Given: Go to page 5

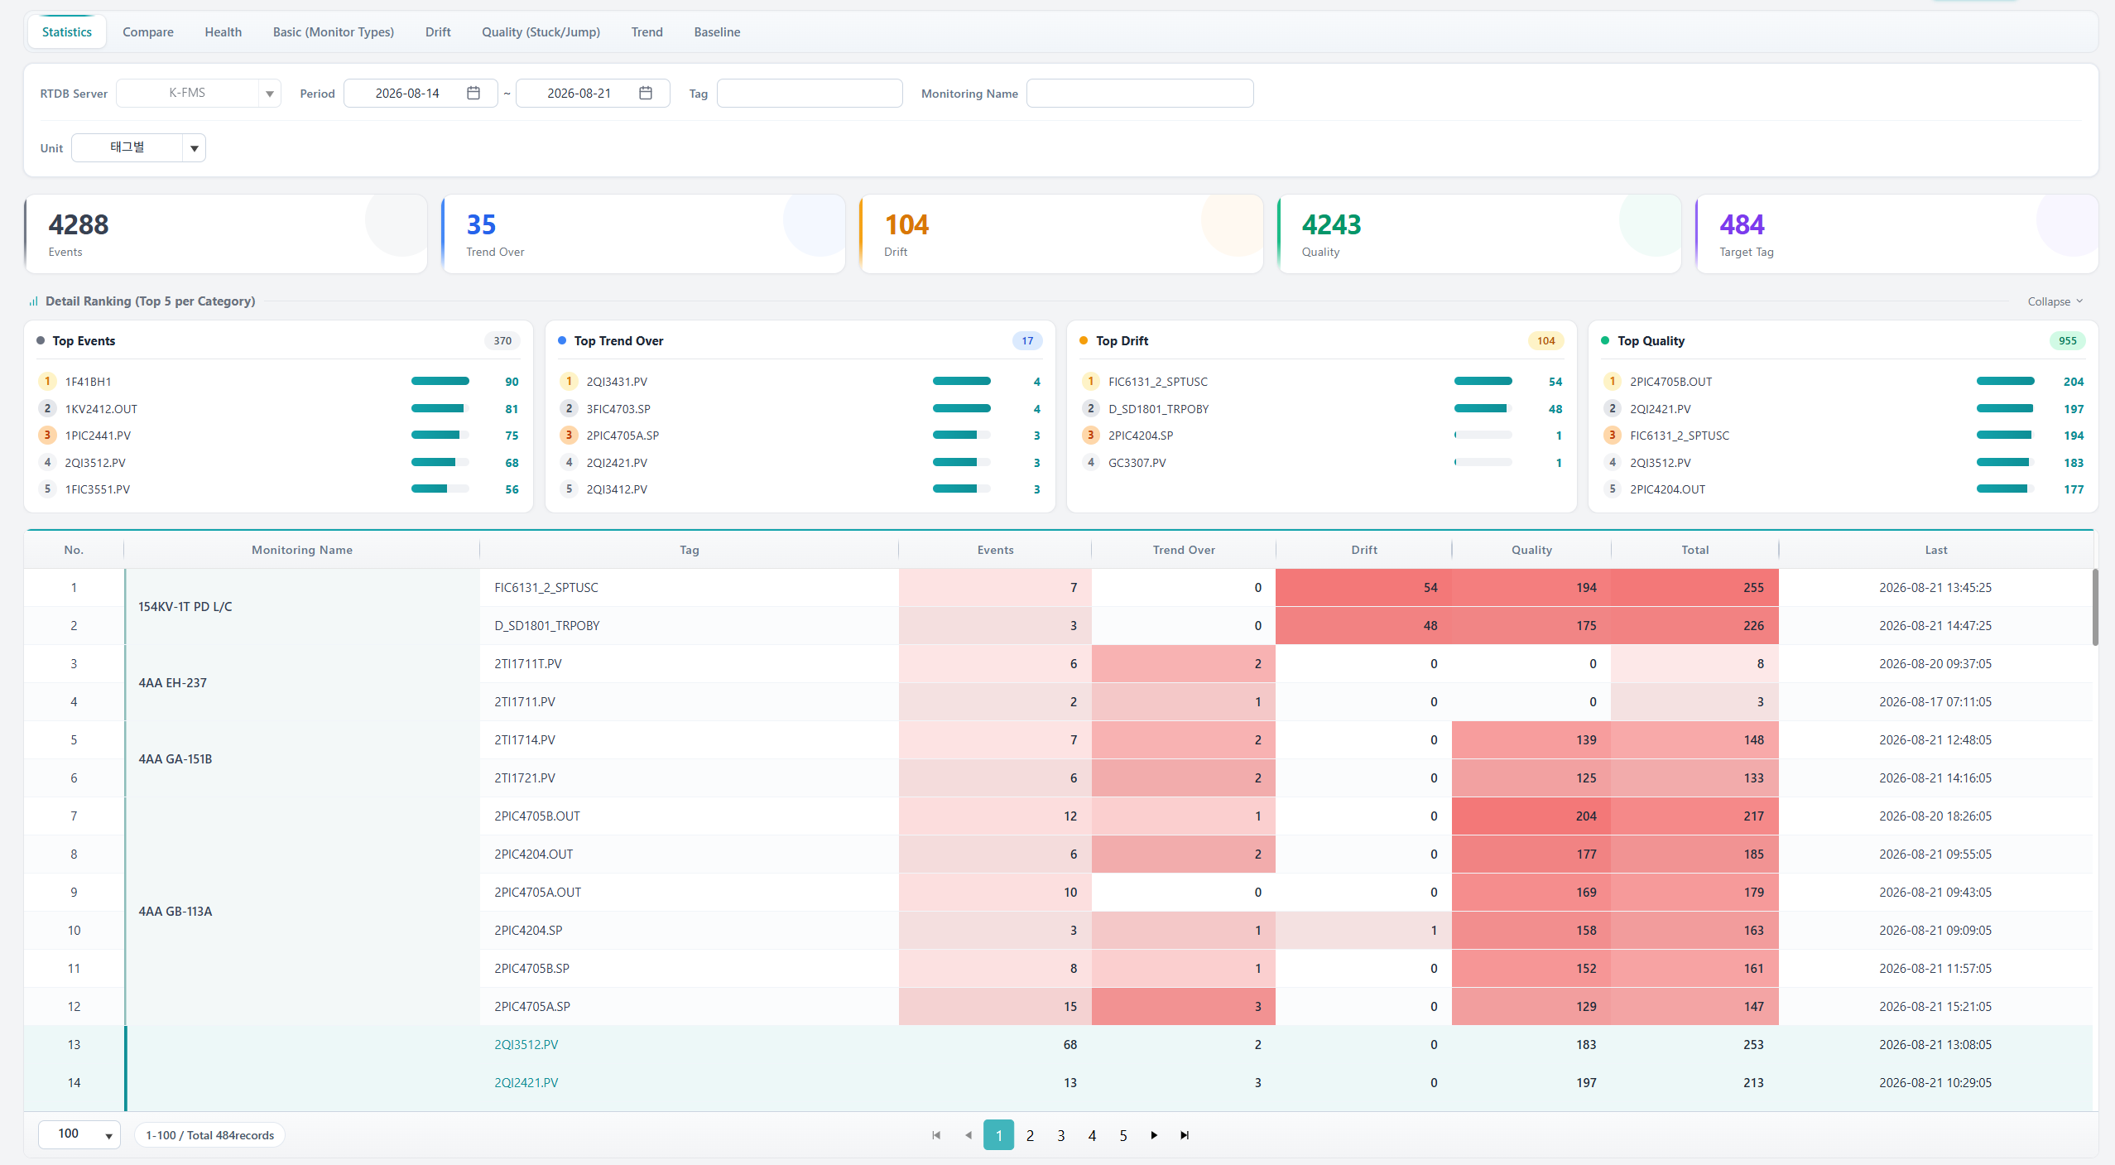Looking at the screenshot, I should pyautogui.click(x=1123, y=1135).
